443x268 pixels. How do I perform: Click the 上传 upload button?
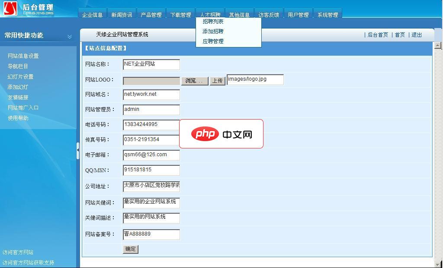(217, 81)
